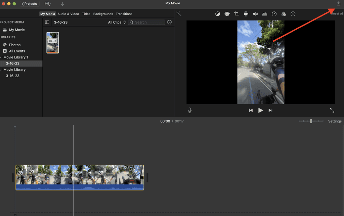
Task: Click the Clip Information icon
Action: 293,14
